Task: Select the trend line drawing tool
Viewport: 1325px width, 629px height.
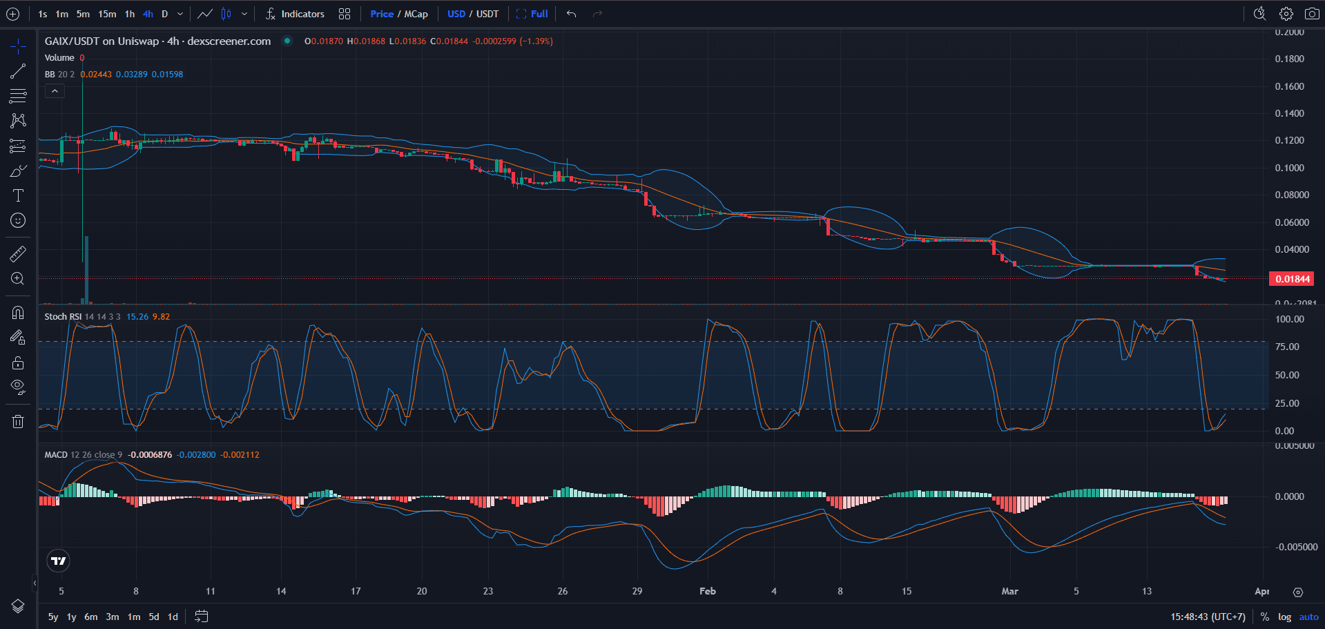Action: click(x=18, y=71)
